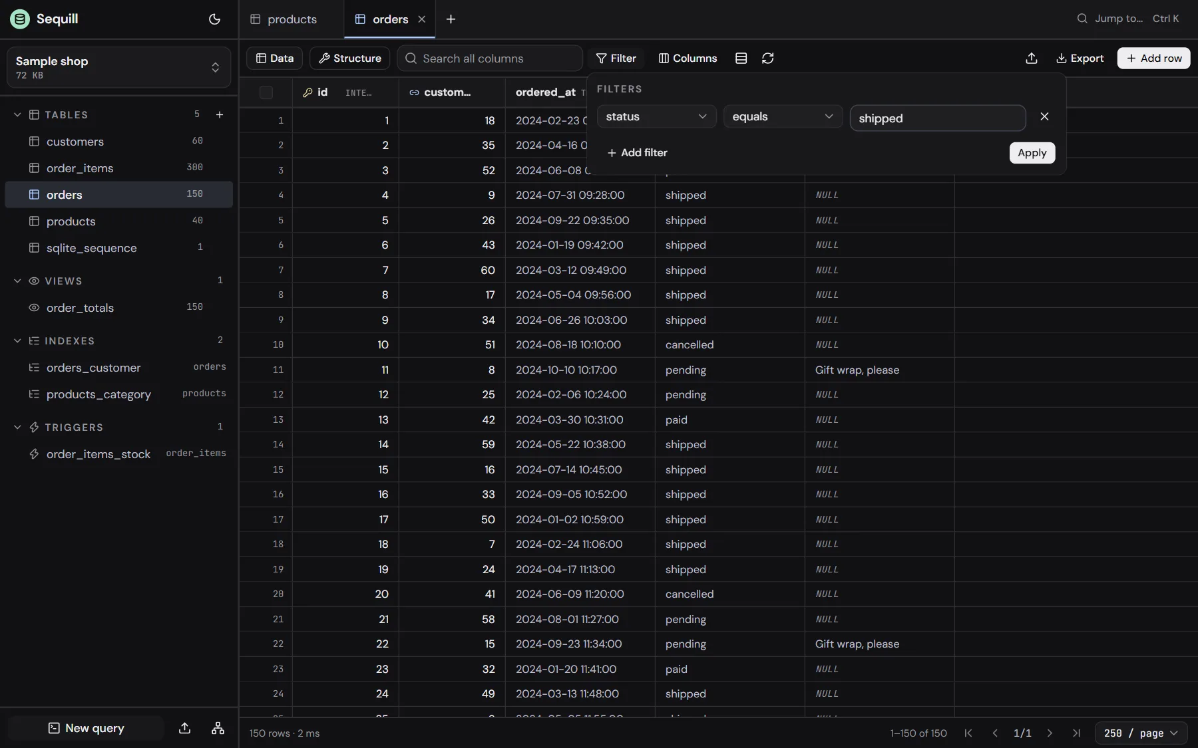
Task: Open the Columns chooser
Action: click(688, 59)
